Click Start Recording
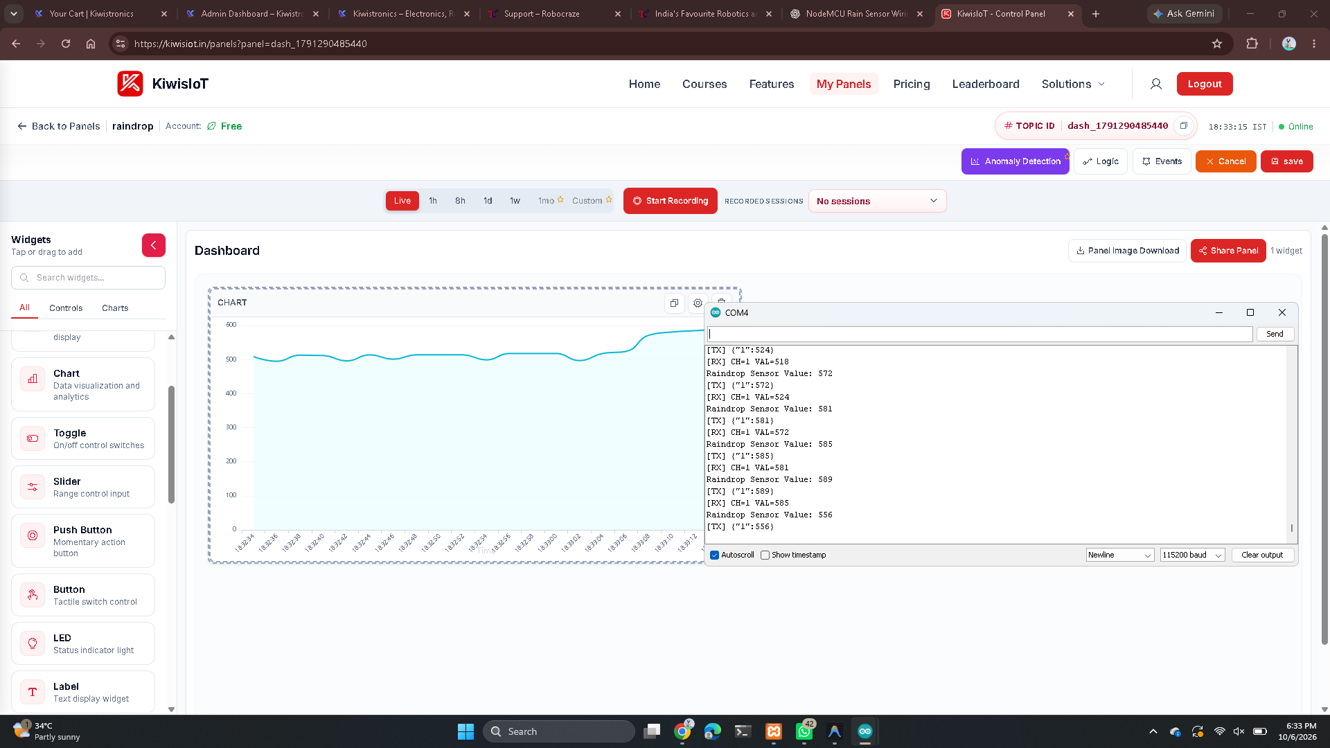The height and width of the screenshot is (748, 1330). click(x=671, y=201)
